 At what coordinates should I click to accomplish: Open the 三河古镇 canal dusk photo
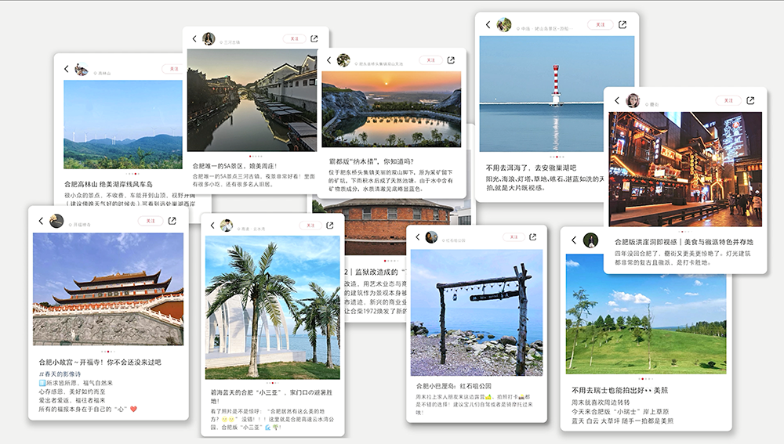pos(252,100)
